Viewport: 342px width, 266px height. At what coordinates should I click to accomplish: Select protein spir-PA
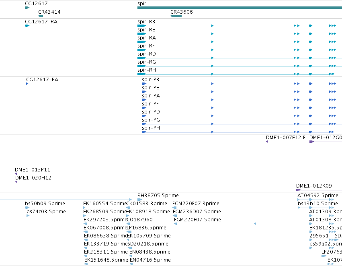coord(151,96)
